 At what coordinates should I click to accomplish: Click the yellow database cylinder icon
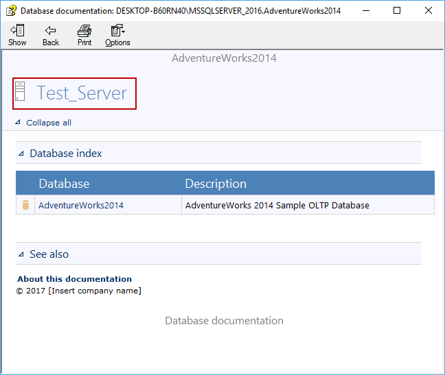click(x=25, y=205)
